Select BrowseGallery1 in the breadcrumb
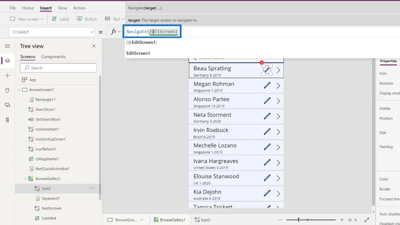This screenshot has height=225, width=400. pyautogui.click(x=169, y=220)
